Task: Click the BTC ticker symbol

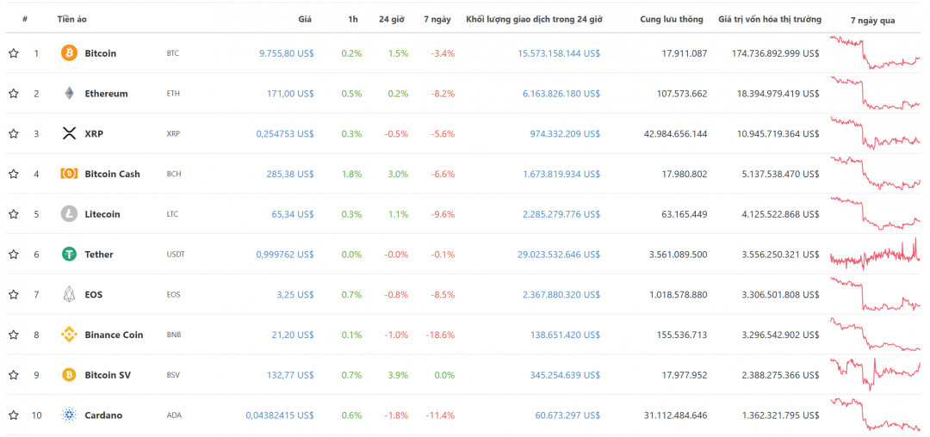Action: click(172, 53)
